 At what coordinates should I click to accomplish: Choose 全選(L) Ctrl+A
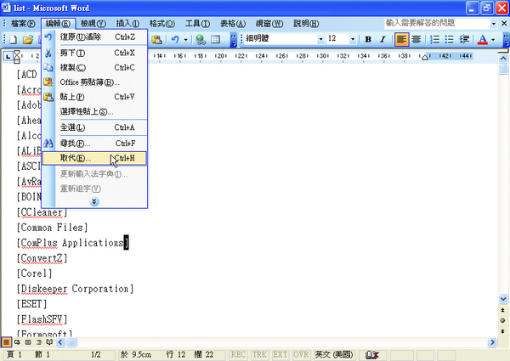pos(94,127)
